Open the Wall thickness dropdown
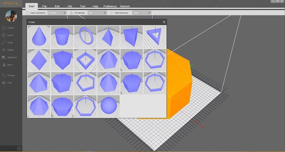The image size is (285, 152). pyautogui.click(x=142, y=13)
